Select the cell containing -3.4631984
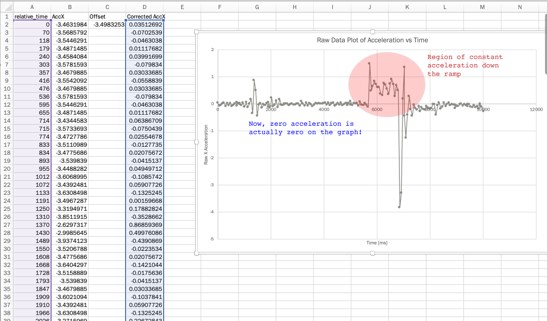Viewport: 547px width, 321px height. [70, 25]
